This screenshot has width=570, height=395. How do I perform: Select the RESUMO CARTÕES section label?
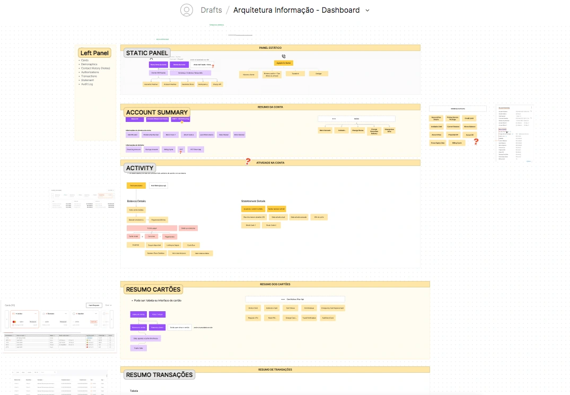[153, 289]
